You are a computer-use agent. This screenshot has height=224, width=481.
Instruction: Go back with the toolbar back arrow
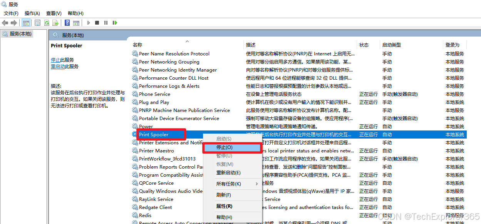5,23
